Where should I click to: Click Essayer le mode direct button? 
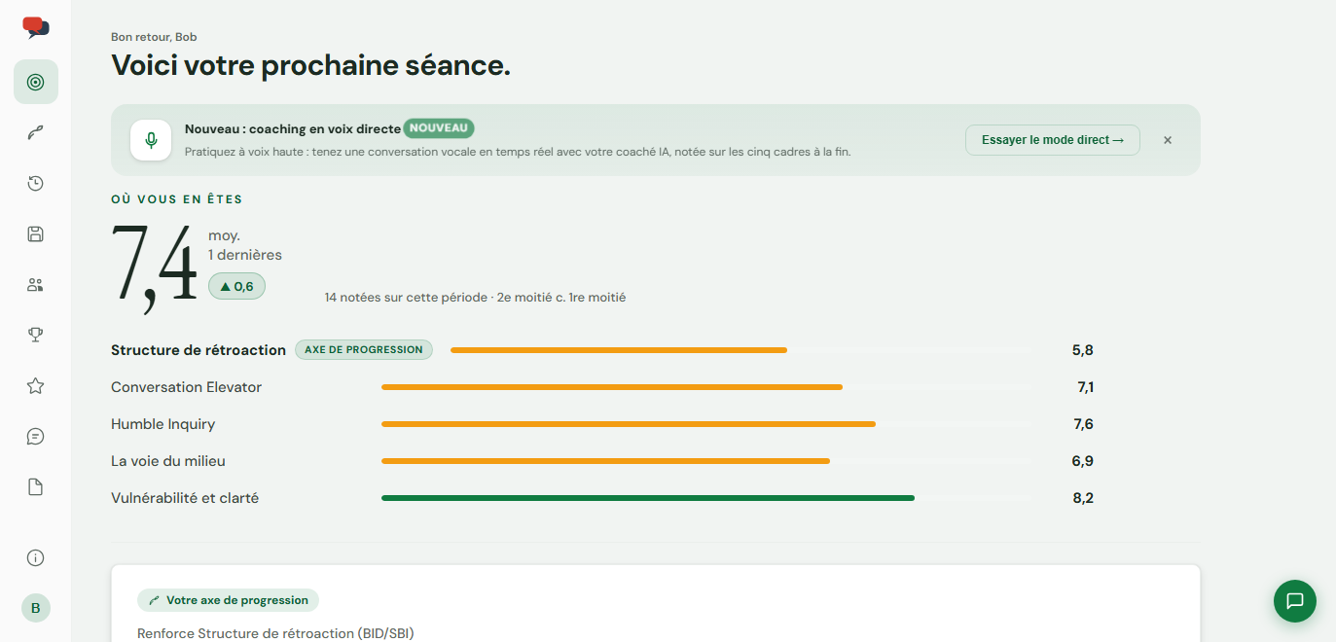tap(1053, 140)
